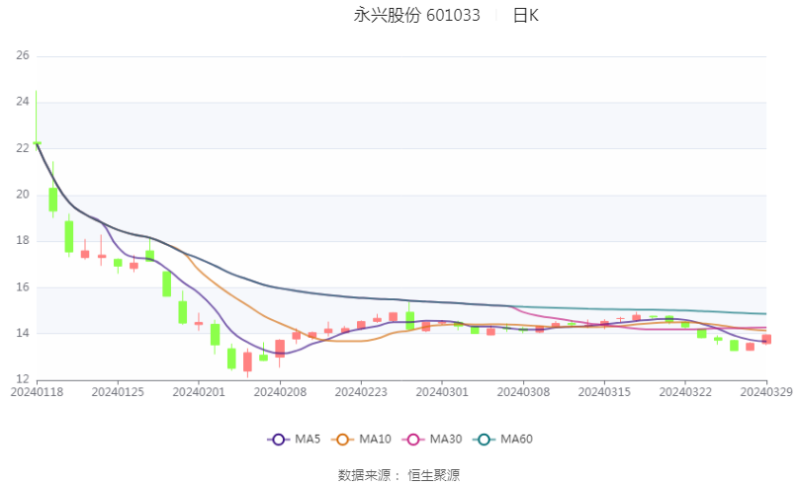The image size is (798, 485).
Task: Toggle the MA10 legend series
Action: point(361,440)
